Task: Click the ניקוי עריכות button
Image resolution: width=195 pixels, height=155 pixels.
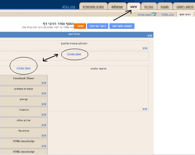Action: pos(98,26)
